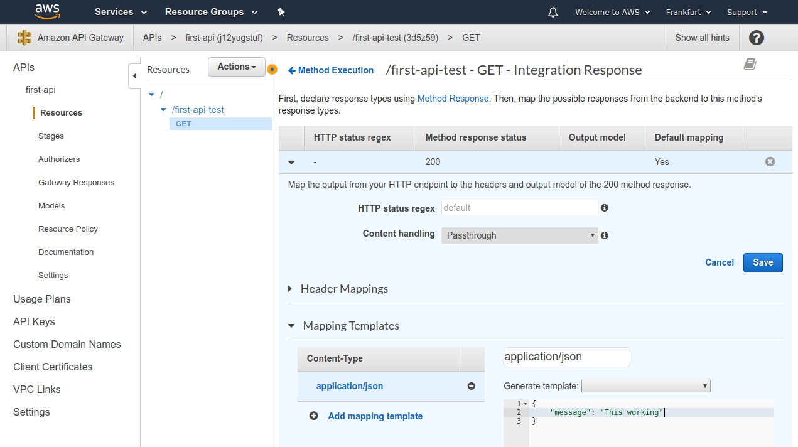The height and width of the screenshot is (447, 798).
Task: Click the plus icon to add mapping template
Action: pyautogui.click(x=314, y=416)
